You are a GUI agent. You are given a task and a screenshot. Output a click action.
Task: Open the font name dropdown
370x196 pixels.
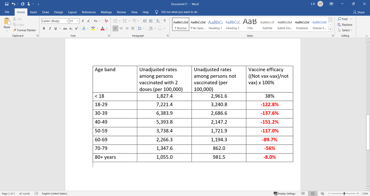pos(67,21)
